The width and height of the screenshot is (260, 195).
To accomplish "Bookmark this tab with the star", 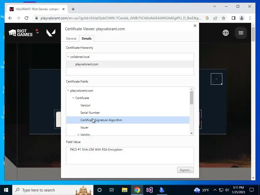I will [x=223, y=18].
